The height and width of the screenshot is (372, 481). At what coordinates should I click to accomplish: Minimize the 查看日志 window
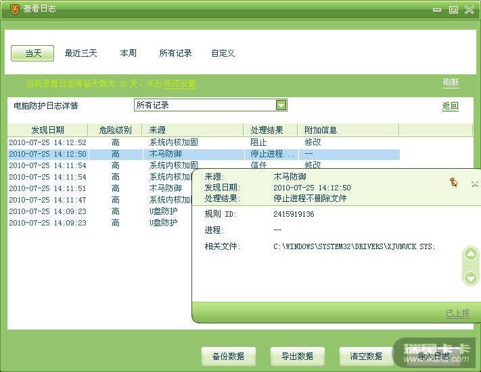coord(437,10)
